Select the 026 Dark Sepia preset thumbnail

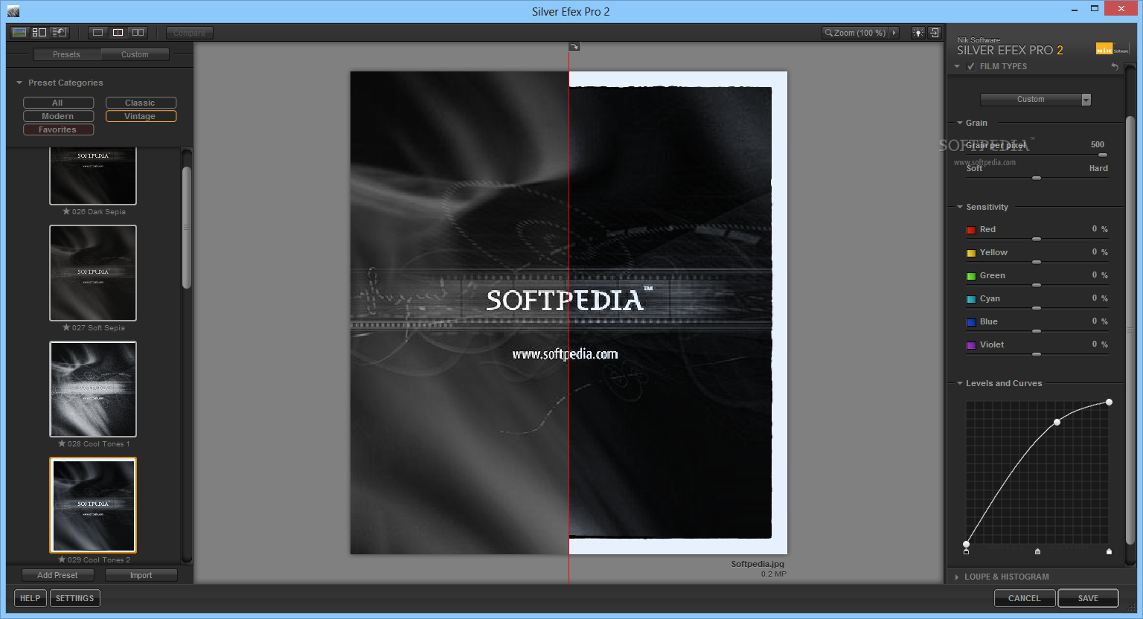click(x=93, y=176)
